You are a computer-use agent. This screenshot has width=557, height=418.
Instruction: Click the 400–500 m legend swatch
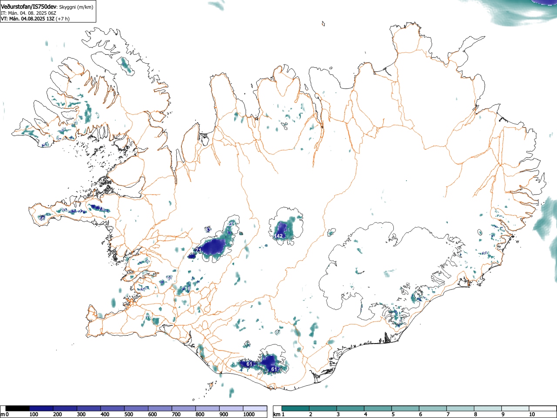pyautogui.click(x=113, y=408)
